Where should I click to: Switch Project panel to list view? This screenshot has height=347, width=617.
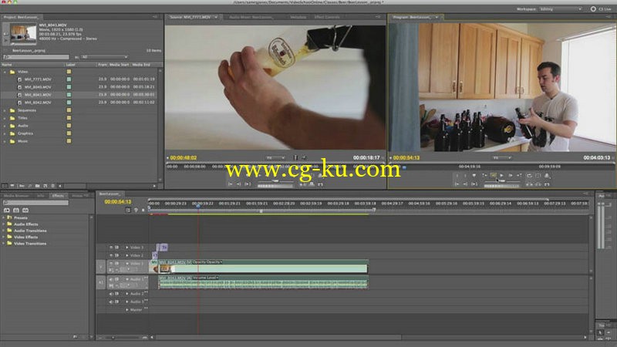tap(5, 185)
